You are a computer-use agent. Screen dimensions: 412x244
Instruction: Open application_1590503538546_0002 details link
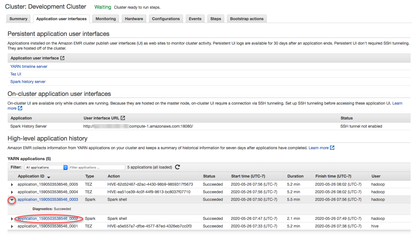(x=48, y=218)
